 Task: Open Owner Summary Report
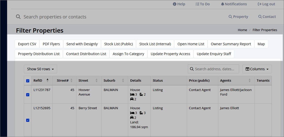click(x=231, y=44)
